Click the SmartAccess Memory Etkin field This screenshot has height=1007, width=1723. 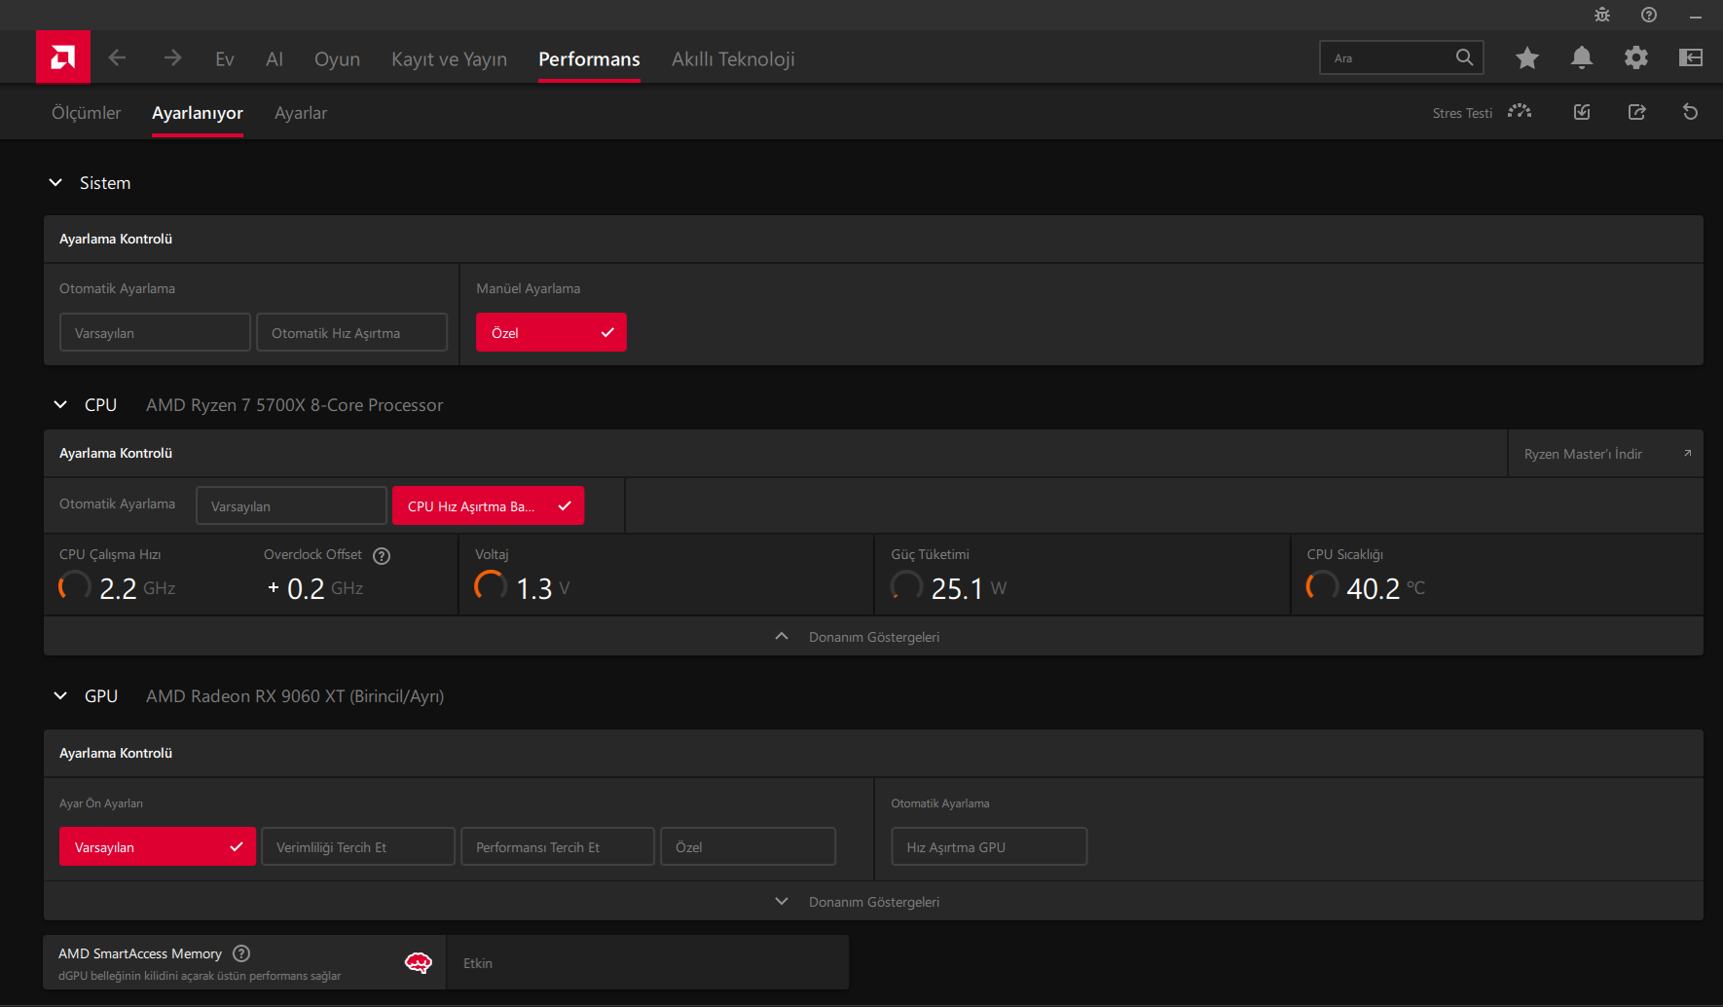click(647, 963)
